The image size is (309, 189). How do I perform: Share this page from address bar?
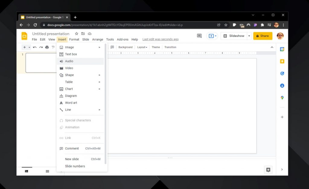pos(219,25)
